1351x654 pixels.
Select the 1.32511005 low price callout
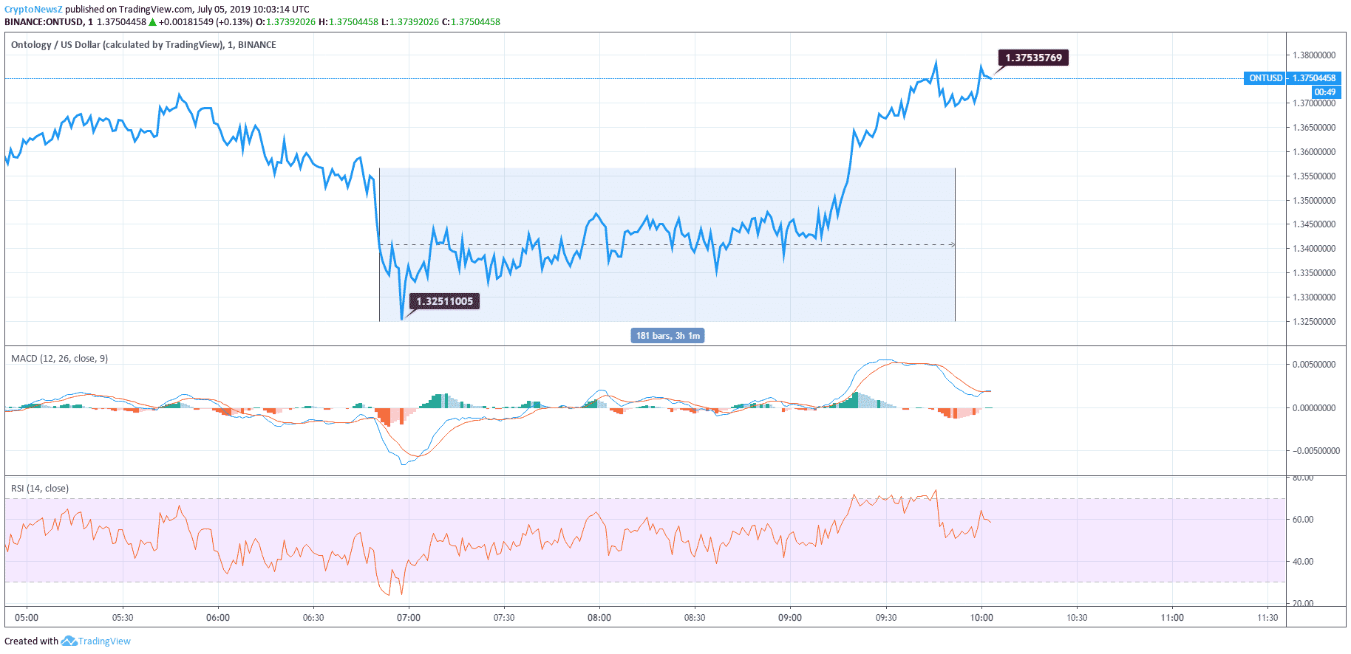coord(444,301)
